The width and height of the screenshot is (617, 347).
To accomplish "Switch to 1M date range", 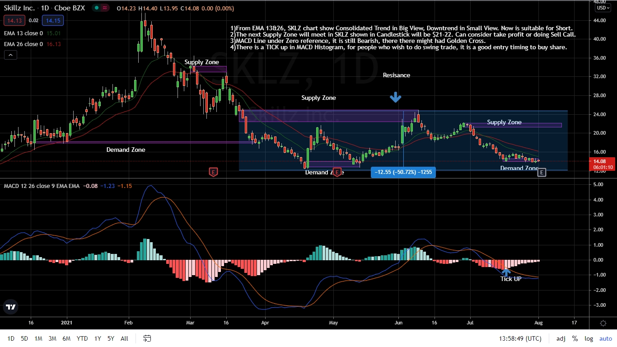I will click(38, 338).
